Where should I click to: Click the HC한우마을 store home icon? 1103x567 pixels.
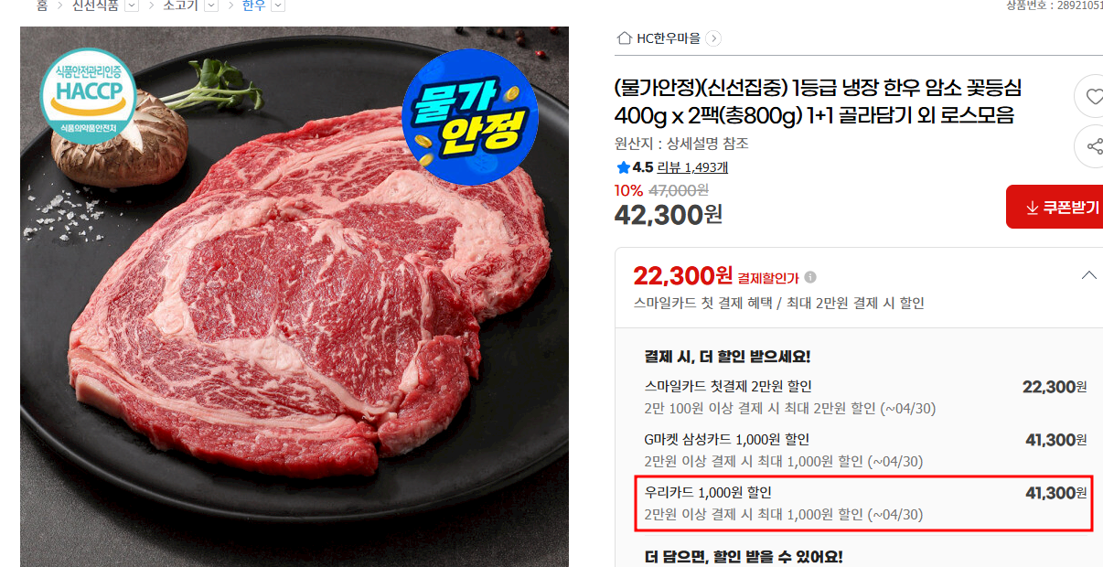pos(625,38)
